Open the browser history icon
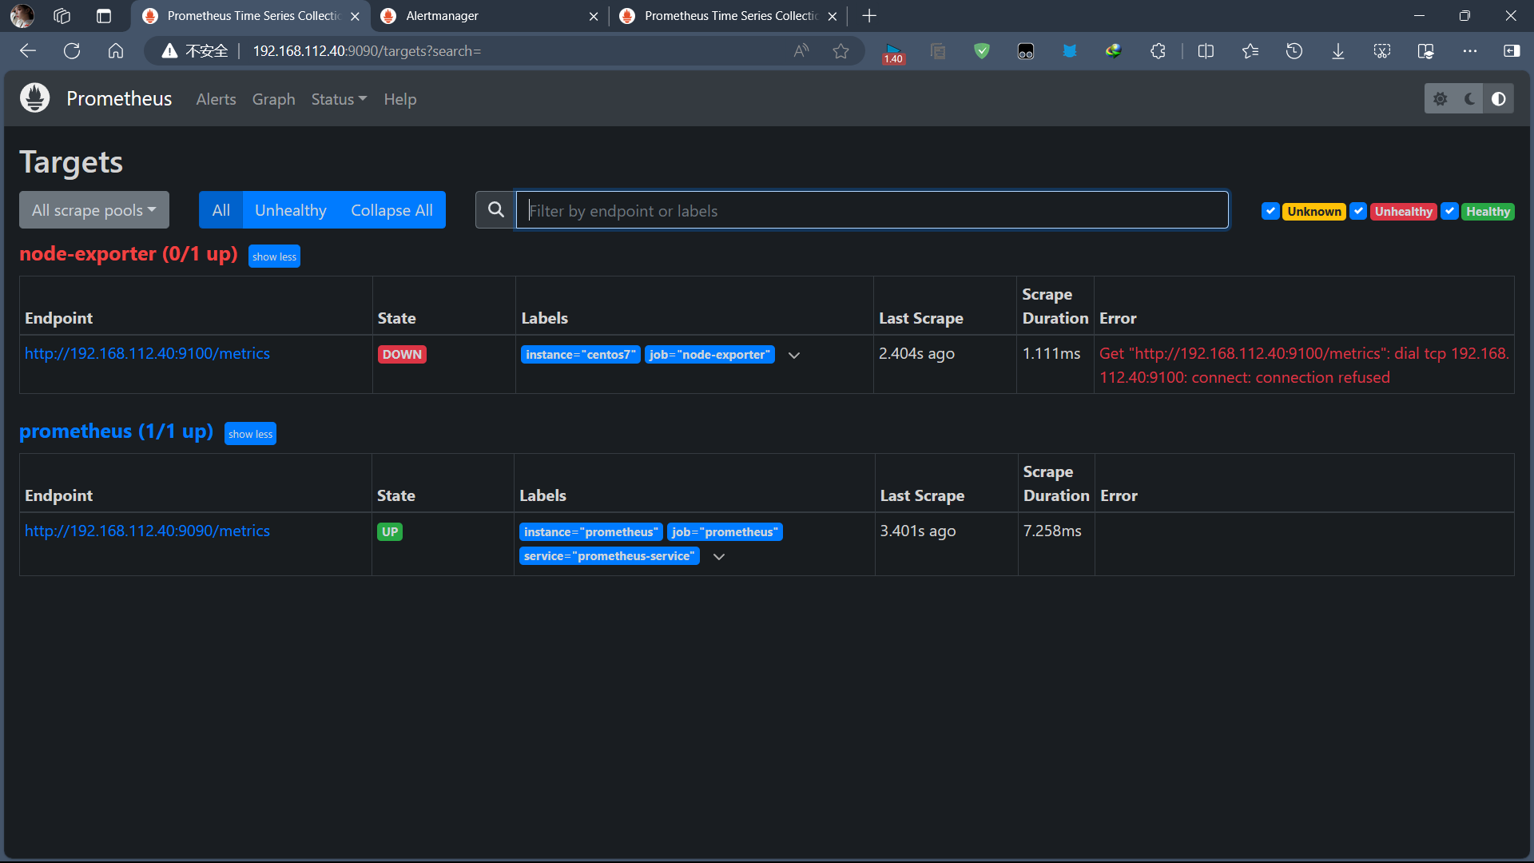 click(x=1294, y=51)
